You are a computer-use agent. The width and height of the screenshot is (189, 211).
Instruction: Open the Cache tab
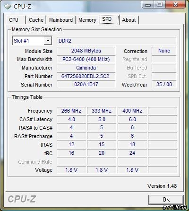[36, 20]
